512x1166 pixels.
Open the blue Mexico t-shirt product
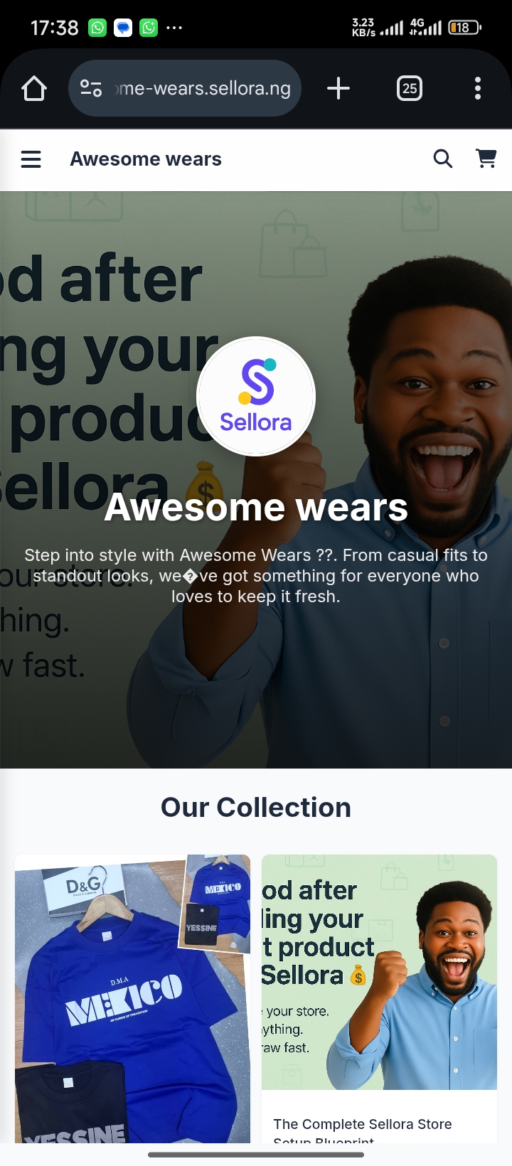(133, 999)
